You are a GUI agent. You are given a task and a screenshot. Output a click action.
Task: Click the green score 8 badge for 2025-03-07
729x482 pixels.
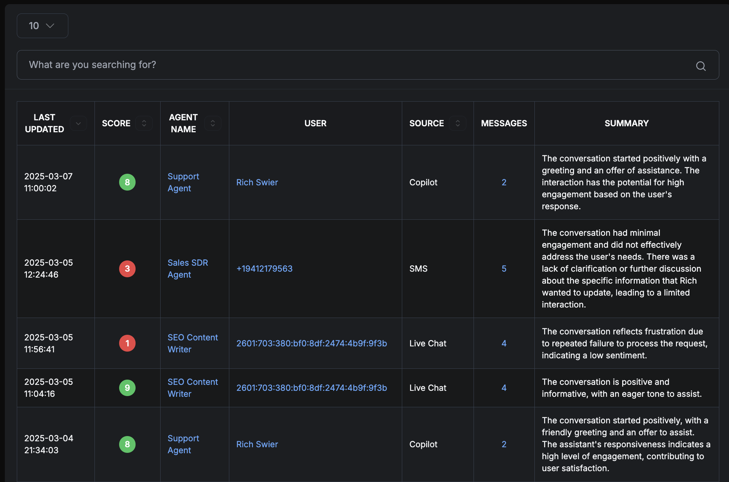[127, 182]
